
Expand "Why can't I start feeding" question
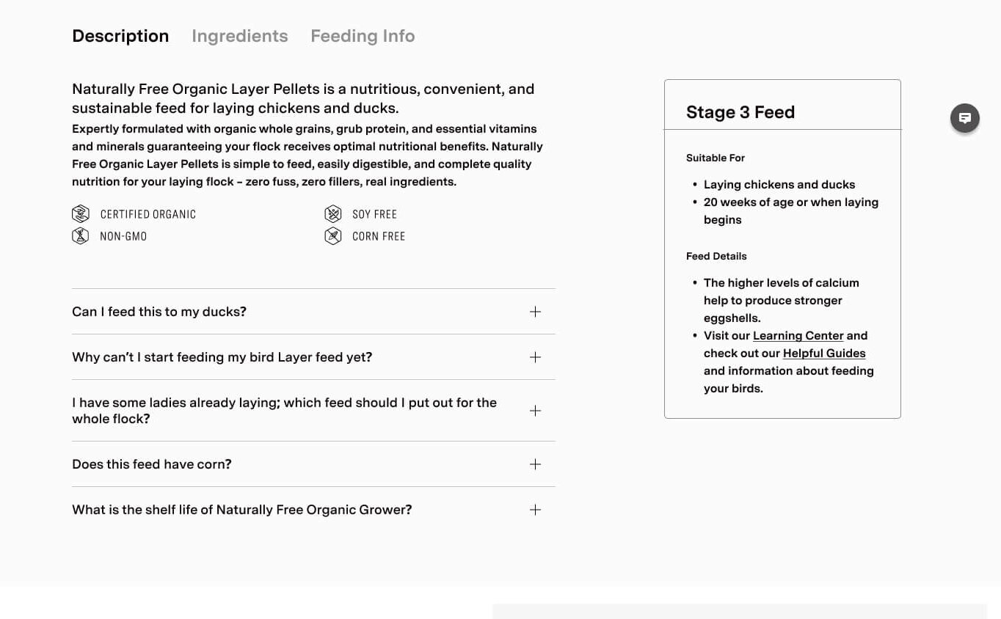point(222,357)
